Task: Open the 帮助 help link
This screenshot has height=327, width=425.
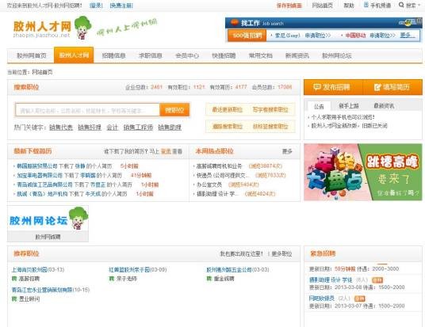Action: [x=349, y=6]
